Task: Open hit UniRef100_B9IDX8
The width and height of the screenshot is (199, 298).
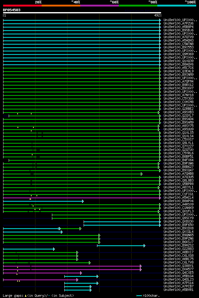Action: point(178,228)
